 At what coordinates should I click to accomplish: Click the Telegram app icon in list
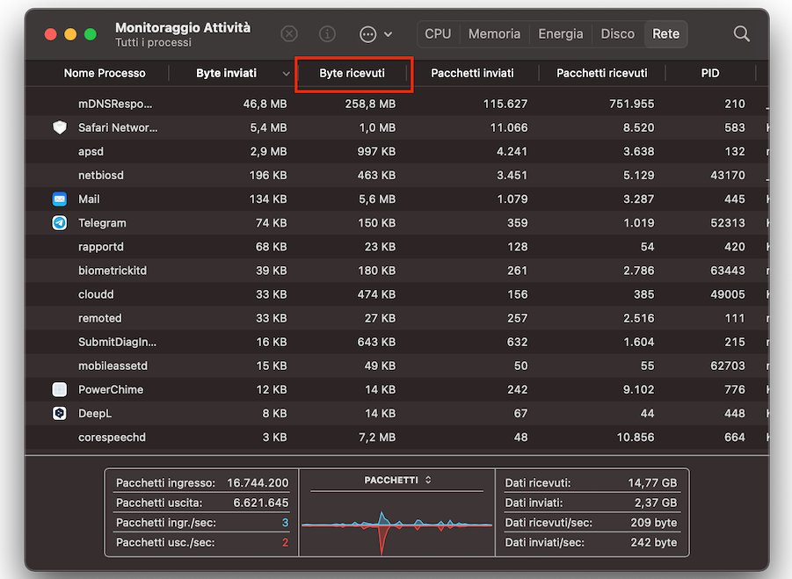pos(60,223)
